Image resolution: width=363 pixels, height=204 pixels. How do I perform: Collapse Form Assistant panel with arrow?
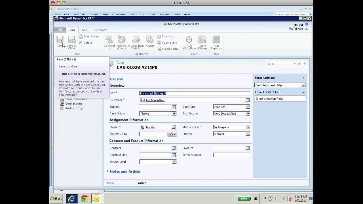pyautogui.click(x=303, y=78)
